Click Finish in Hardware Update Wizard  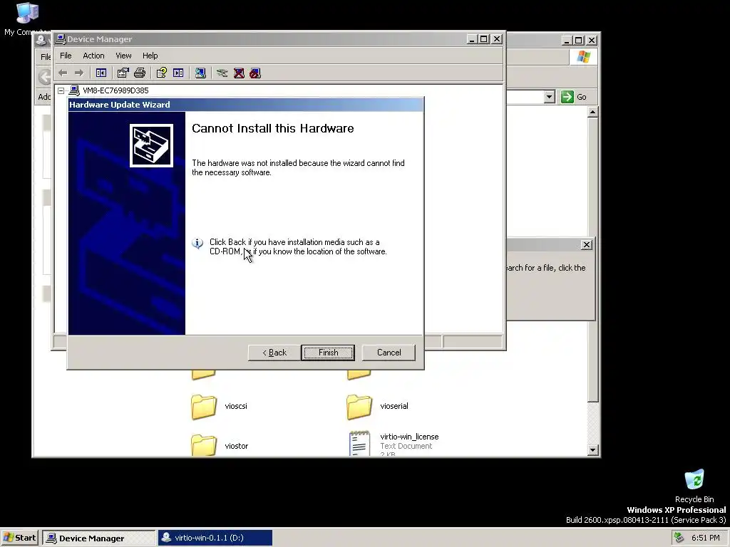328,353
